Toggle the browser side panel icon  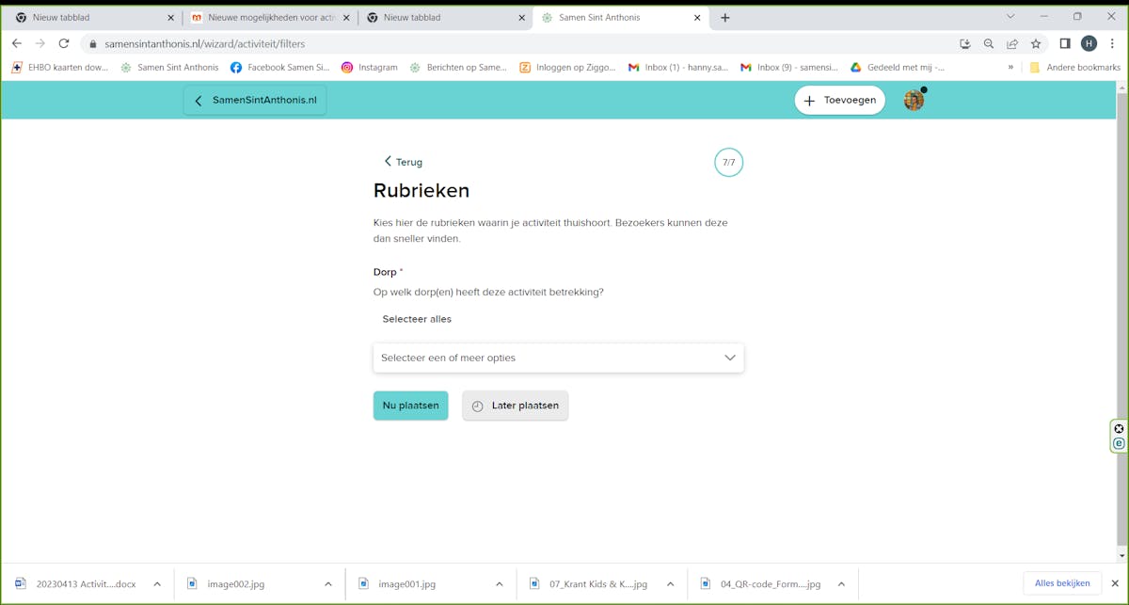coord(1065,43)
